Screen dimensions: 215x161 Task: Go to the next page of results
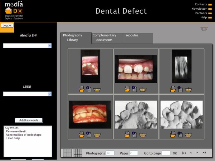[197, 153]
